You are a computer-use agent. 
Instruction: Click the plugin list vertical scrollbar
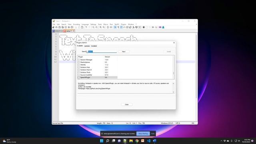pyautogui.click(x=173, y=73)
